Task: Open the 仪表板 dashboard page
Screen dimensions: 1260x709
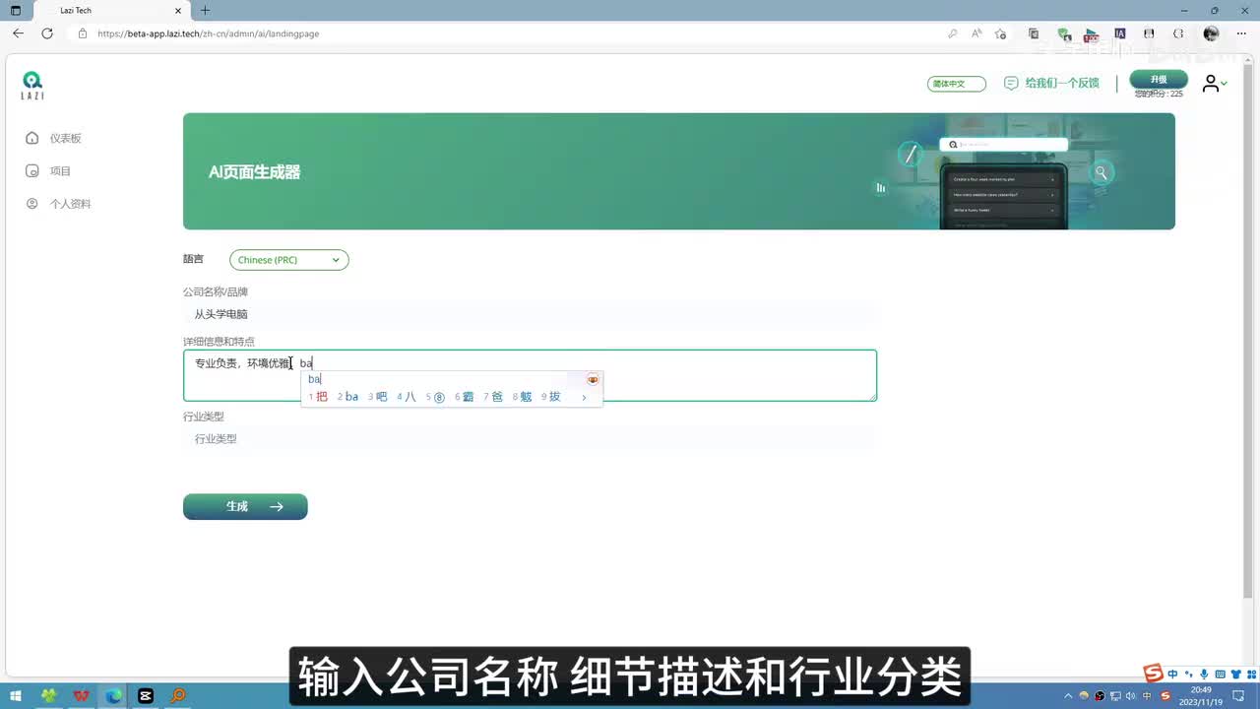Action: click(65, 139)
